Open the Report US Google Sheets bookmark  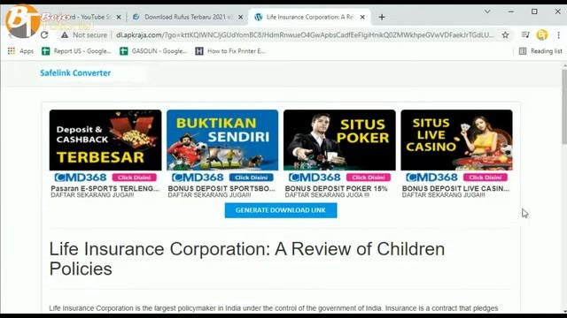[76, 51]
